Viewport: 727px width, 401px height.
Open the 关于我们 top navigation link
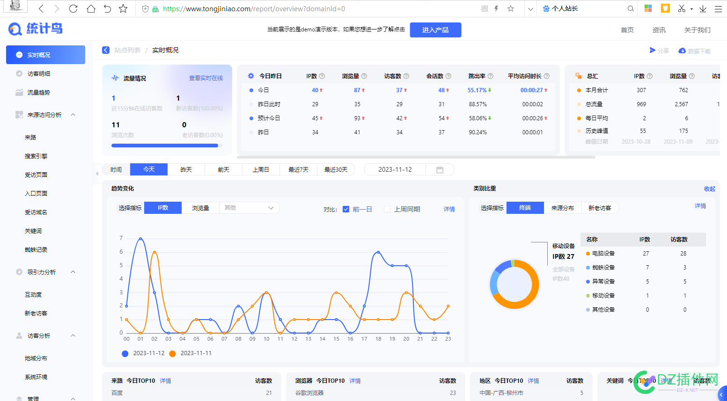(x=698, y=30)
